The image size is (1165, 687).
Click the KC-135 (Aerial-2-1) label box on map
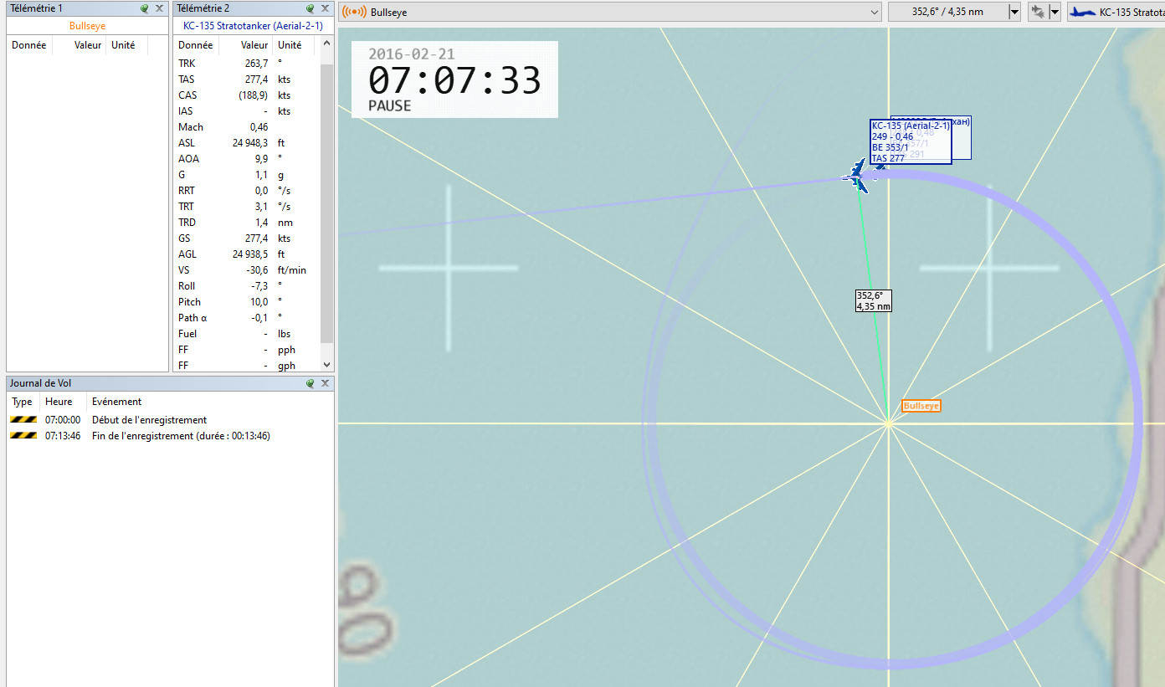(911, 141)
